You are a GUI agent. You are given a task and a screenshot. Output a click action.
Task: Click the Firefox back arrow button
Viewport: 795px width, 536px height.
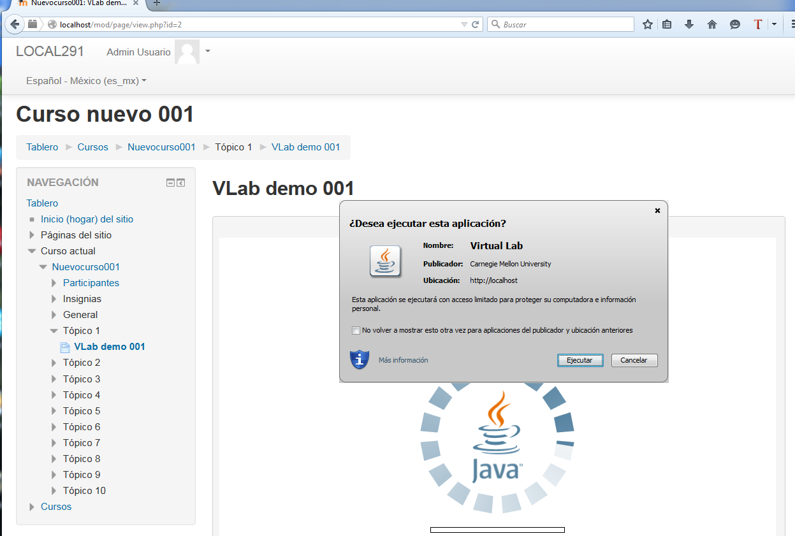(15, 24)
